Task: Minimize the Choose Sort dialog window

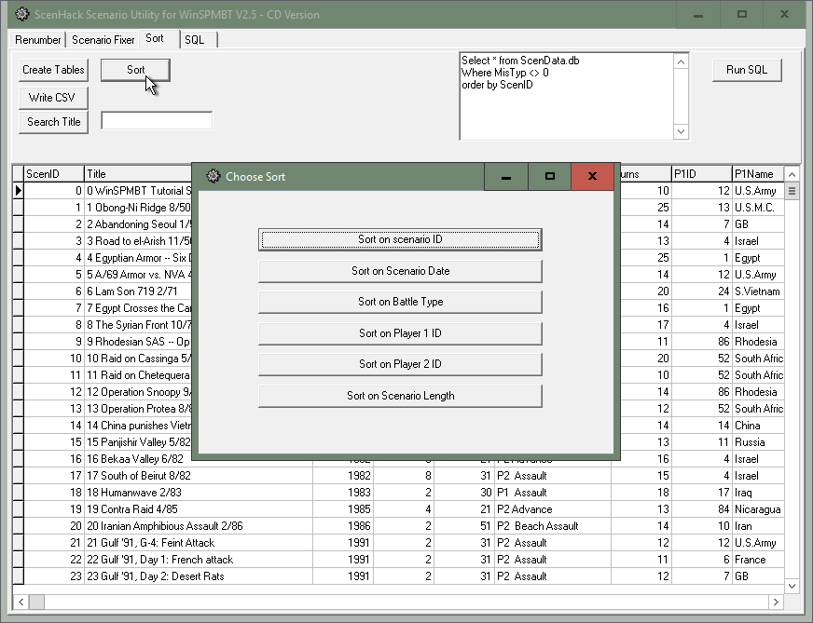Action: pos(506,177)
